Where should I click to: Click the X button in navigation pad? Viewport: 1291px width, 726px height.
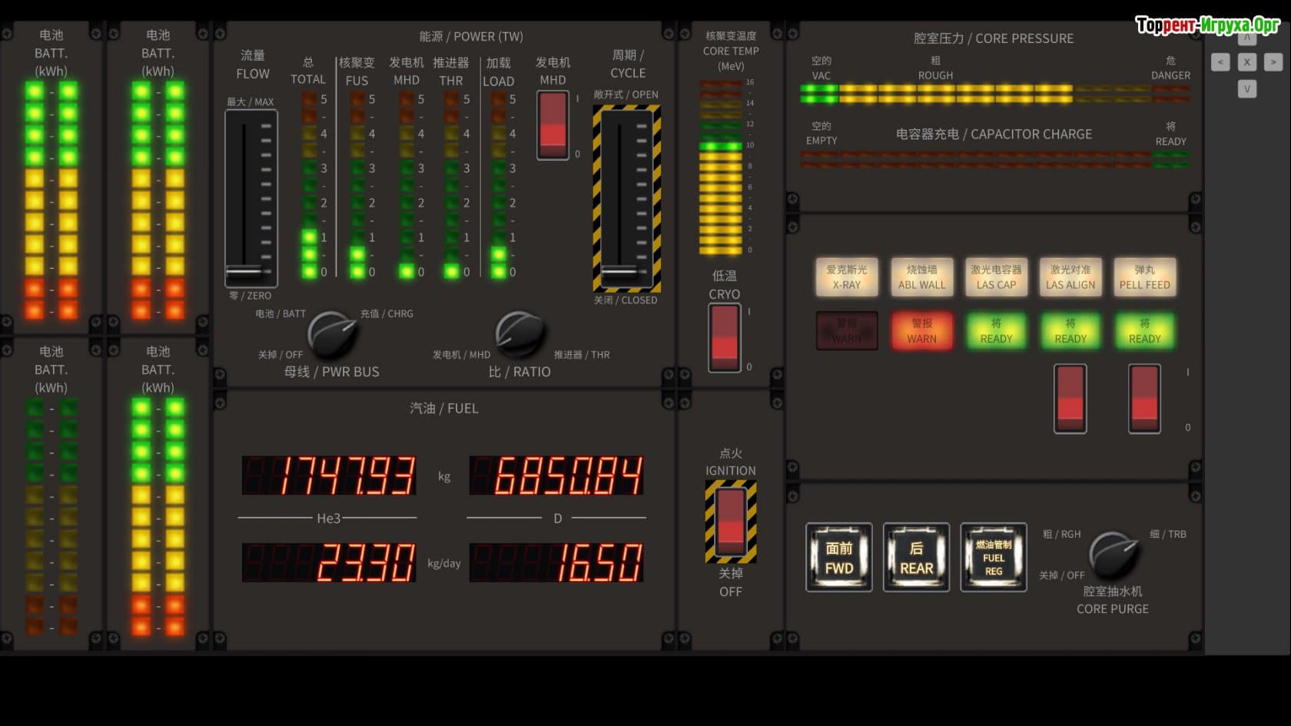click(x=1246, y=62)
